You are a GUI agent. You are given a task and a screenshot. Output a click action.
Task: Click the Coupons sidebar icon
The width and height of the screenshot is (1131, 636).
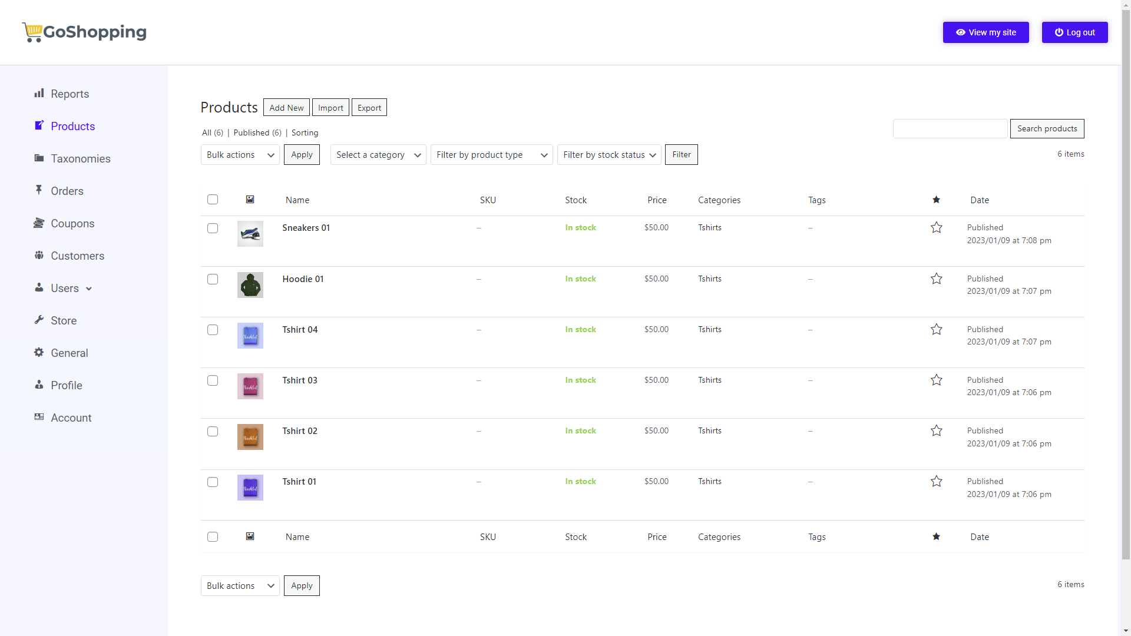click(x=38, y=223)
